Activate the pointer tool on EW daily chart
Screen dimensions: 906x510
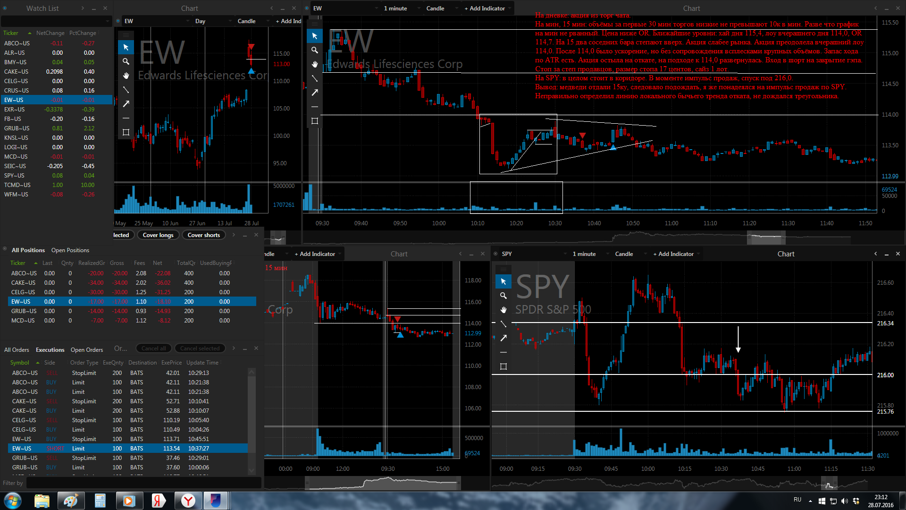126,47
